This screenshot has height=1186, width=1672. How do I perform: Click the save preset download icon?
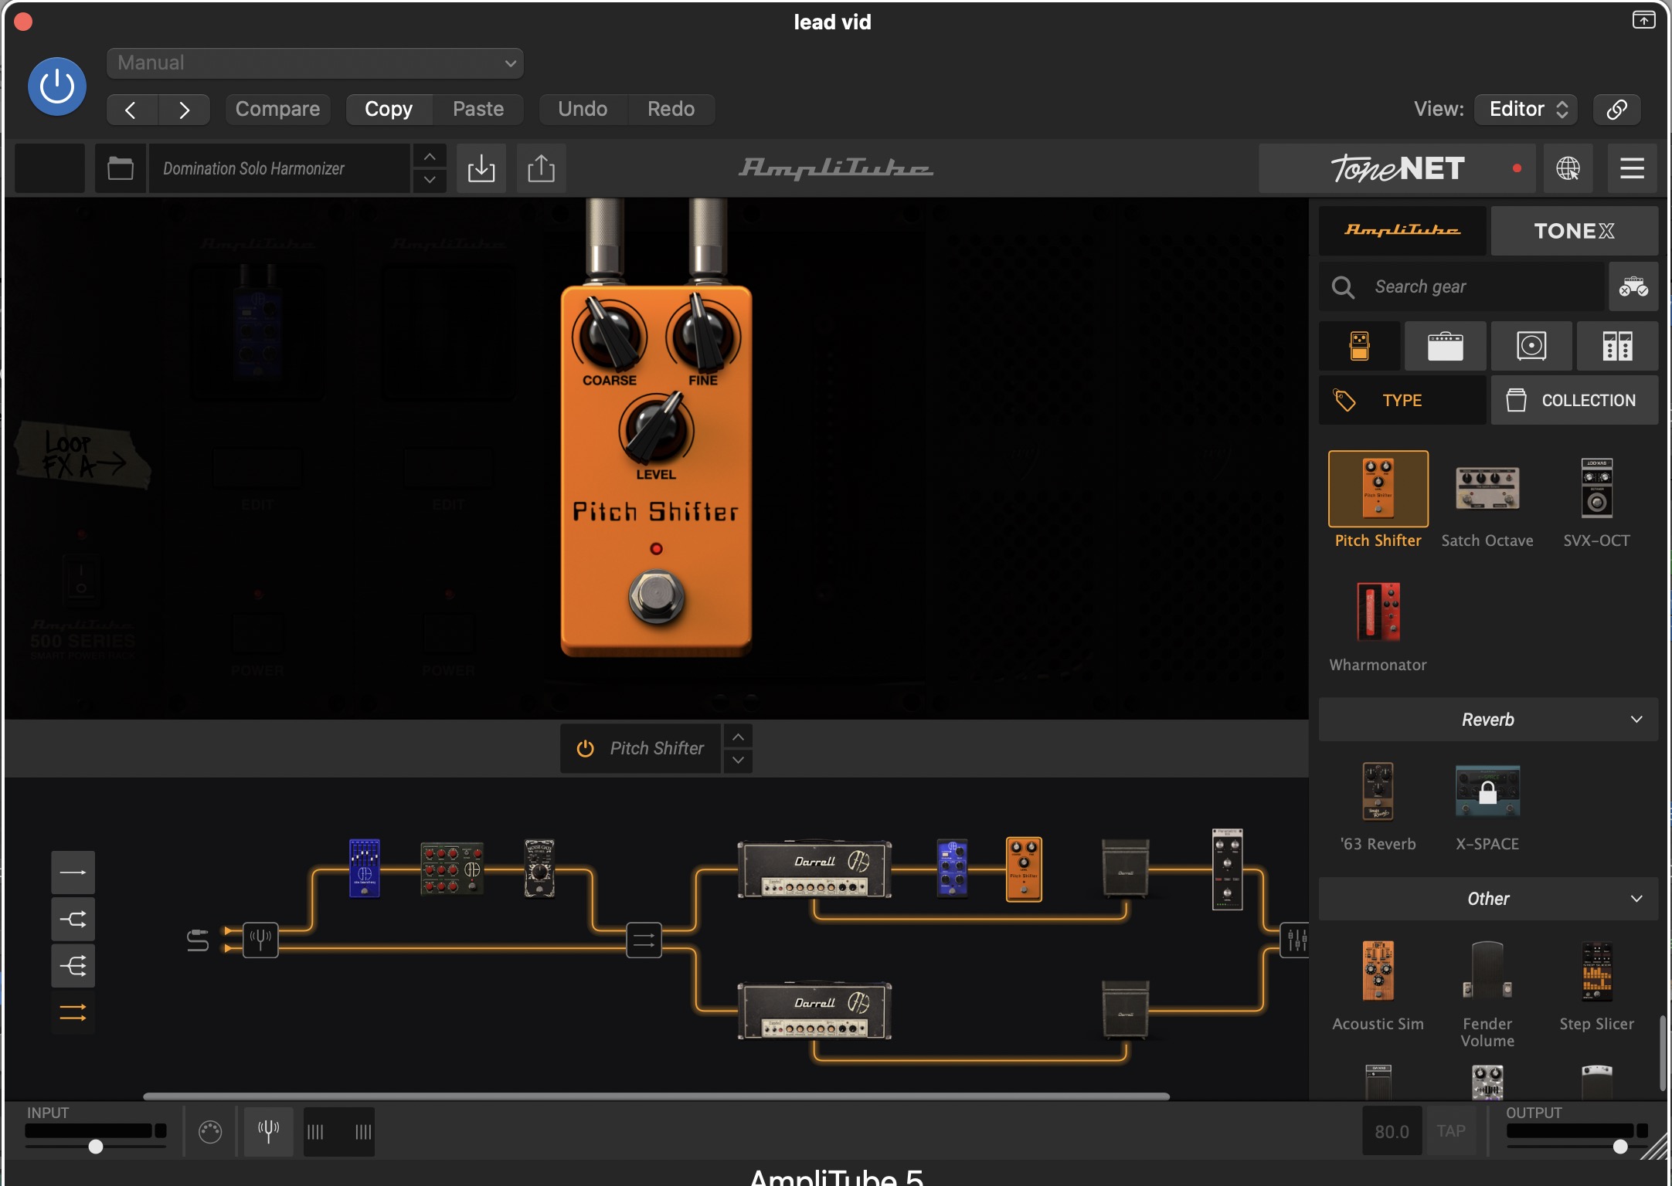(481, 168)
